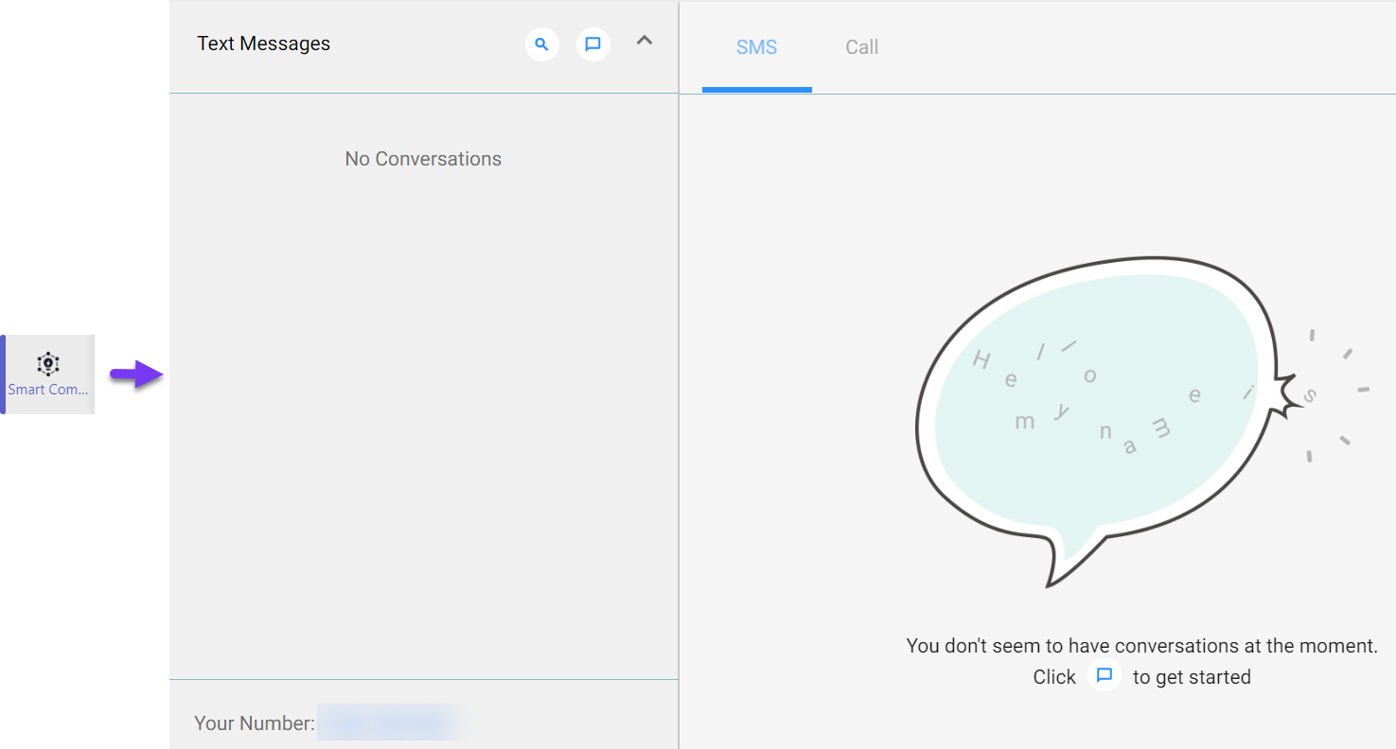Click the 'to get started' text
This screenshot has height=749, width=1396.
click(1193, 676)
